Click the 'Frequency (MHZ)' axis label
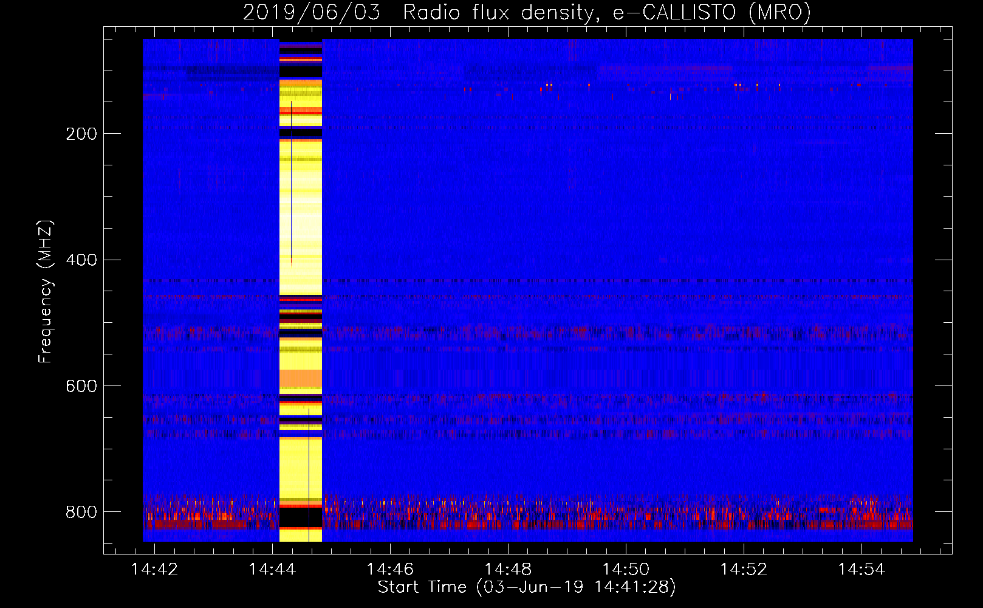The image size is (983, 608). click(45, 292)
